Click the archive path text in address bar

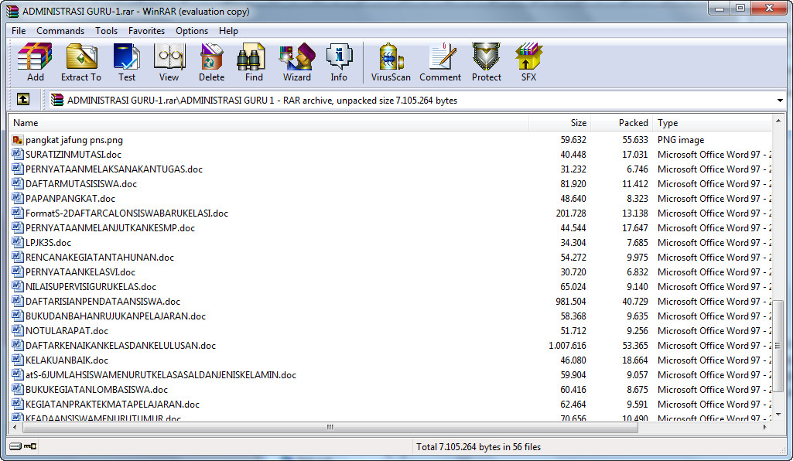point(262,100)
